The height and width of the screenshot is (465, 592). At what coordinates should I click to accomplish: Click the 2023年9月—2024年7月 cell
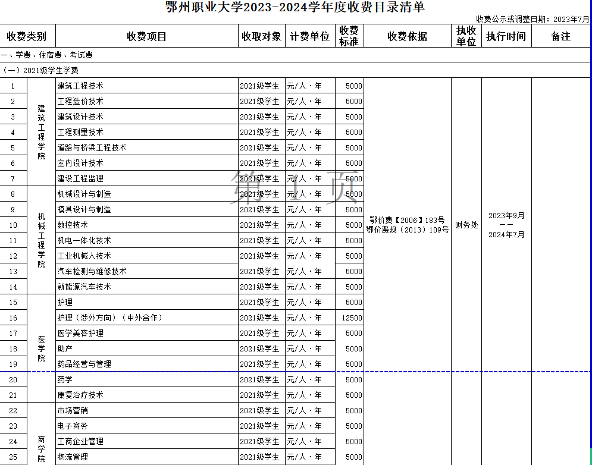pos(506,225)
